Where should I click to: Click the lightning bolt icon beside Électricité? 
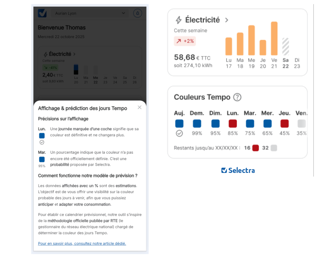(178, 20)
